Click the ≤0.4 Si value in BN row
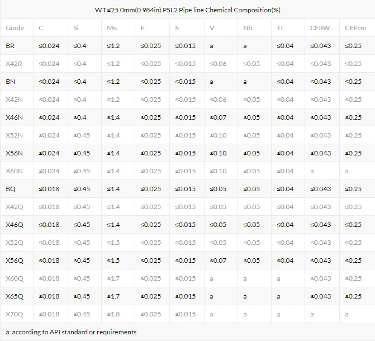This screenshot has height=341, width=375. (x=80, y=82)
